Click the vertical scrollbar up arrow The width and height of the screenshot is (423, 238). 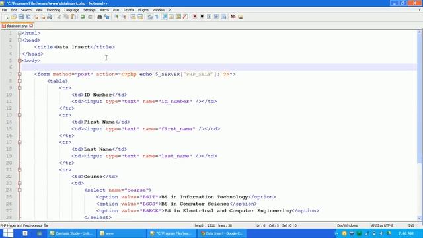tap(420, 32)
